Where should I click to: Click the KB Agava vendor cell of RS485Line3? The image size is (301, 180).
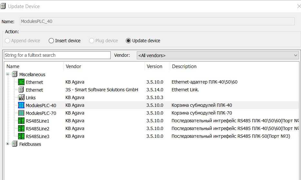coord(75,136)
